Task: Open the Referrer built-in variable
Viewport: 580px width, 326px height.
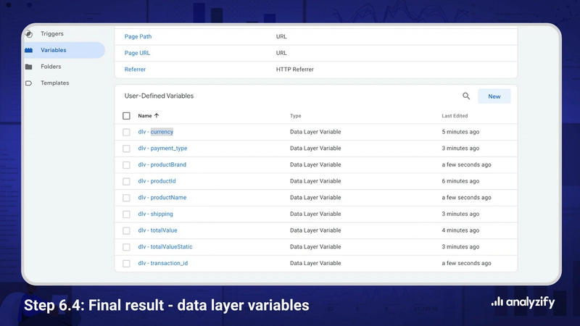Action: pos(135,70)
